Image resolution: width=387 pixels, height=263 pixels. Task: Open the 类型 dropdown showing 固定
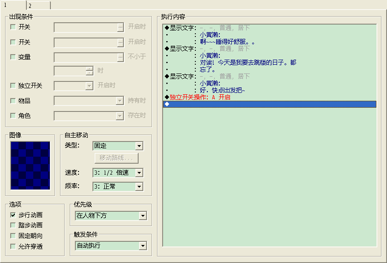coord(139,146)
